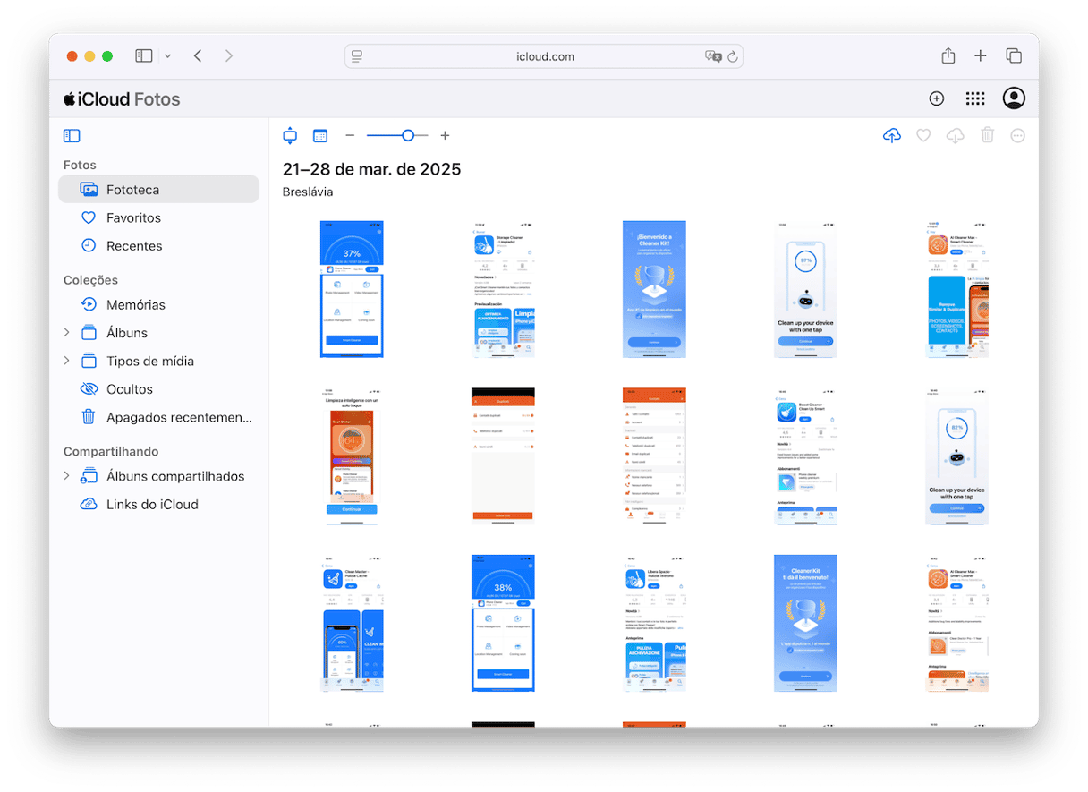Select Favoritos in the sidebar
This screenshot has width=1088, height=792.
coord(133,217)
